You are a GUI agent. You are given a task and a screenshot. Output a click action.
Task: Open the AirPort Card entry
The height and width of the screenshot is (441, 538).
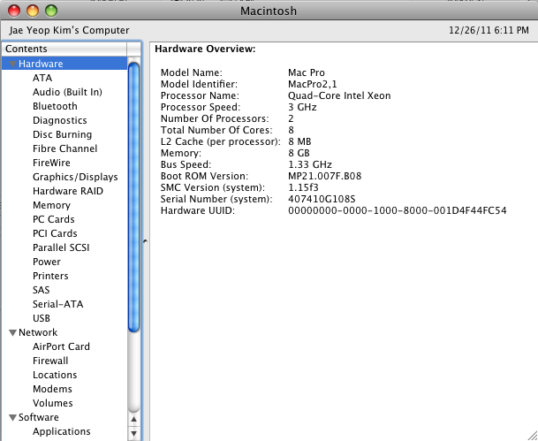(61, 346)
